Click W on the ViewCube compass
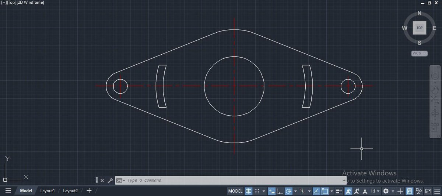Viewport: 442px width, 196px height. 404,28
